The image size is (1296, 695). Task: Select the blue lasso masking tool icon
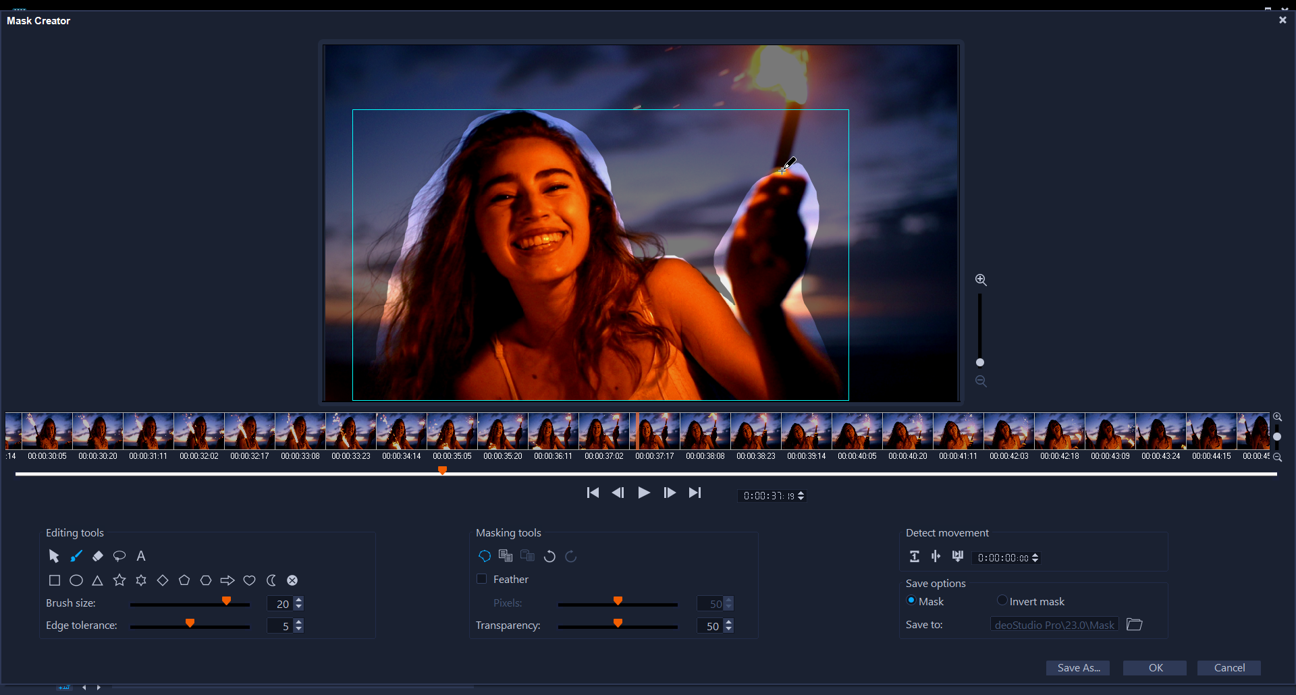point(485,556)
